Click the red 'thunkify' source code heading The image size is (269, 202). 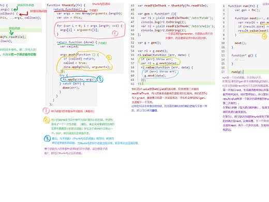point(101,4)
